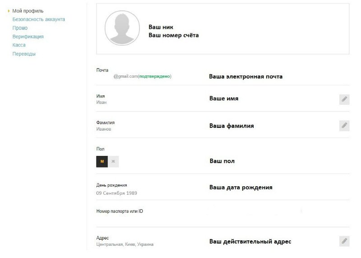Open the 'Верификация' sidebar link
Screen dimensions: 361x258
pos(28,37)
